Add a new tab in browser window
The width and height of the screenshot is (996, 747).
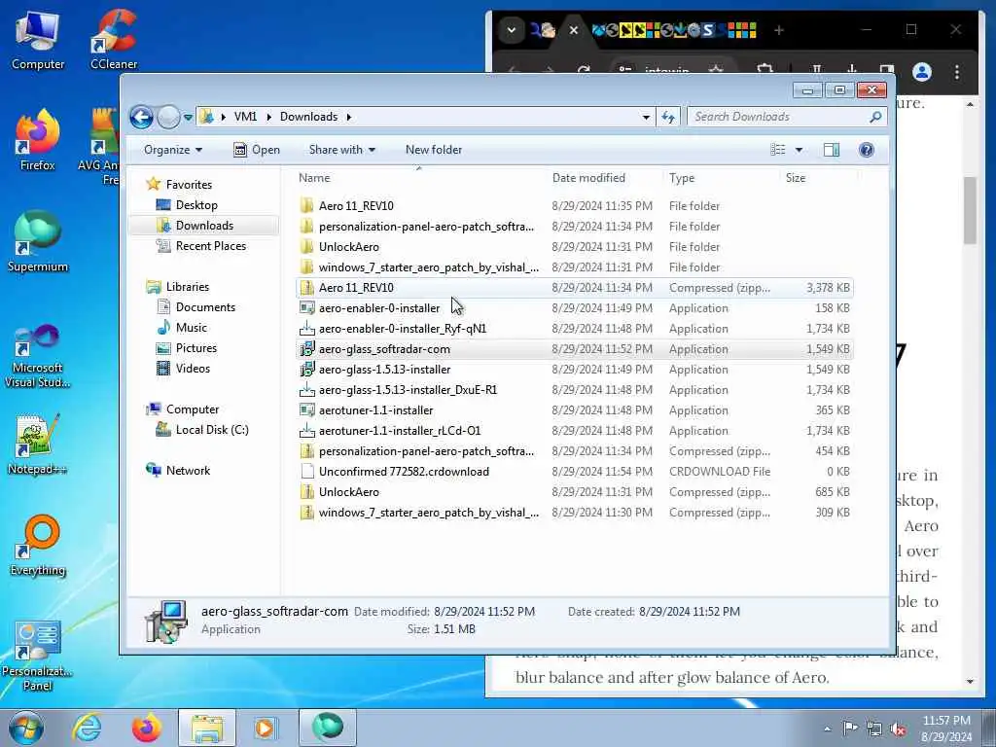click(779, 30)
